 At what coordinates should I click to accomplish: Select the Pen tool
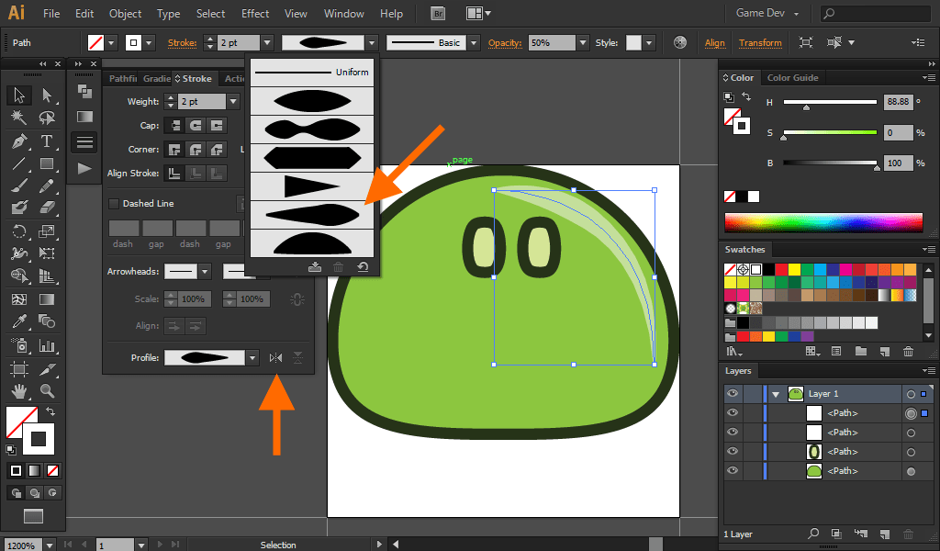click(x=19, y=141)
